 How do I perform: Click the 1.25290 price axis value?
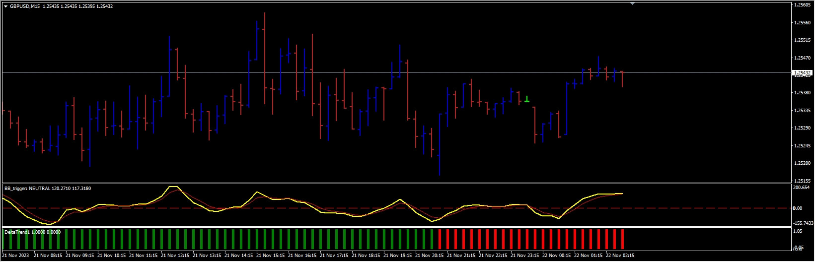point(802,128)
